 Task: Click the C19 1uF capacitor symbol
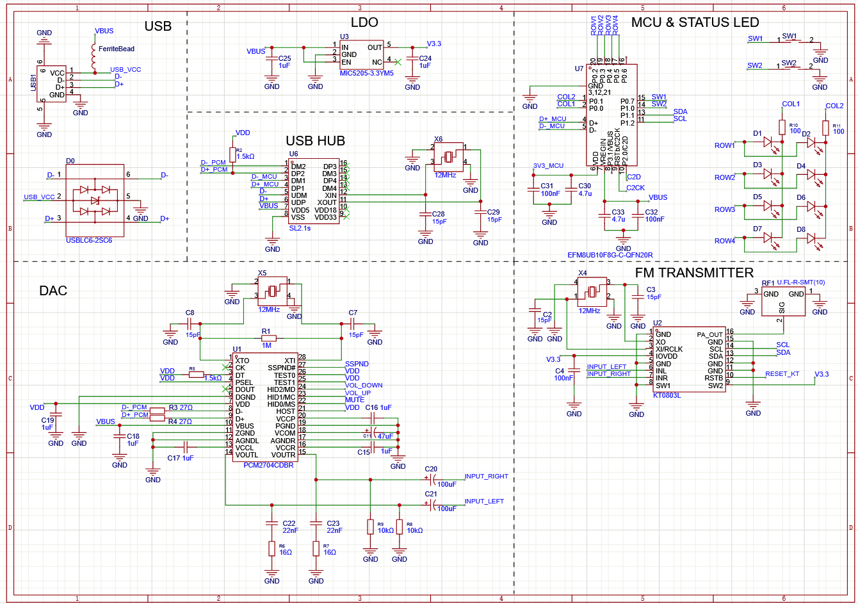(x=56, y=416)
